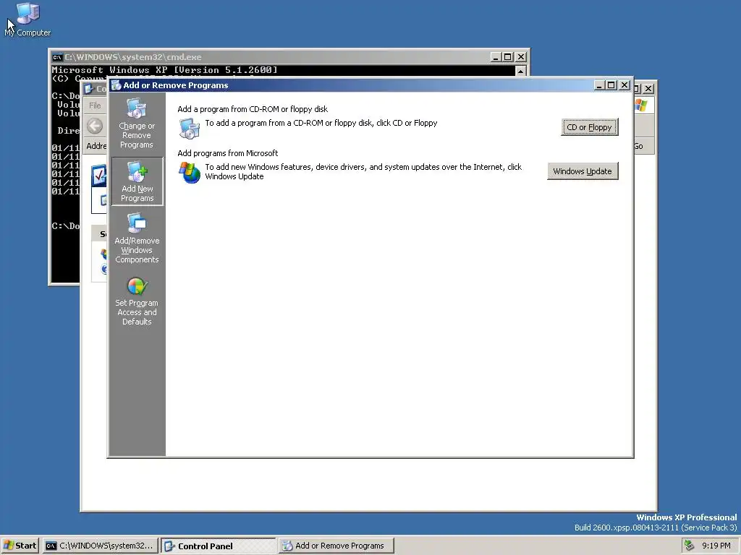This screenshot has height=555, width=741.
Task: Open Add/Remove Windows Components
Action: (x=137, y=238)
